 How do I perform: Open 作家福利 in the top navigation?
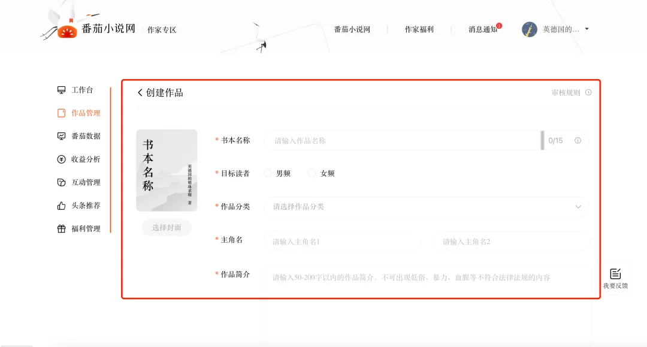tap(419, 29)
